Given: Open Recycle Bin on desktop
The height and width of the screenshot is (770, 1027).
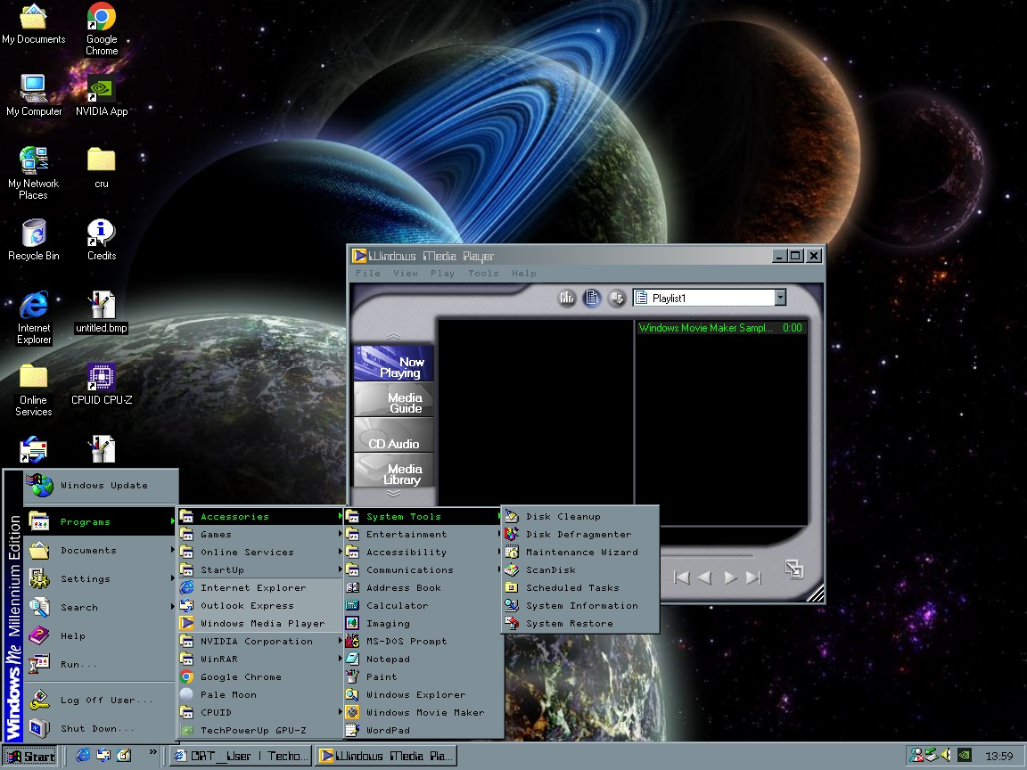Looking at the screenshot, I should point(33,241).
